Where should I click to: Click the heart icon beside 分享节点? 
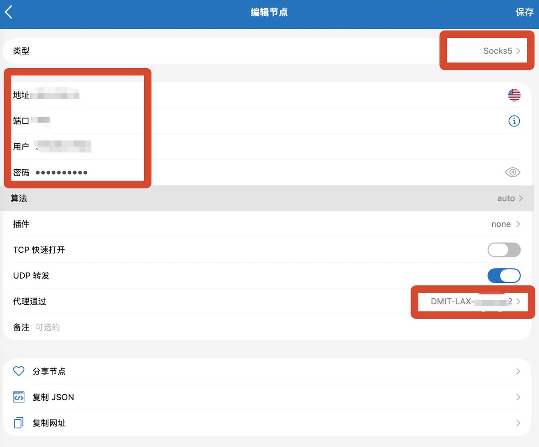click(x=18, y=371)
